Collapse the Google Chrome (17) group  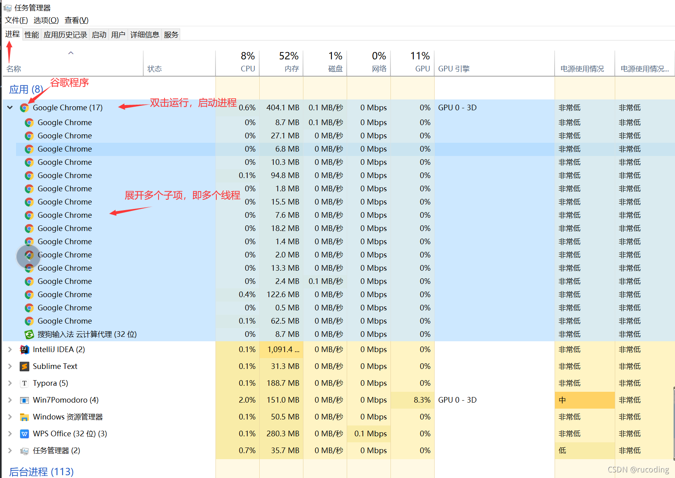tap(10, 107)
